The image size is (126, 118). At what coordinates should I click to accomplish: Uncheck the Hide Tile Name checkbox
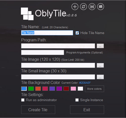[x=77, y=33]
